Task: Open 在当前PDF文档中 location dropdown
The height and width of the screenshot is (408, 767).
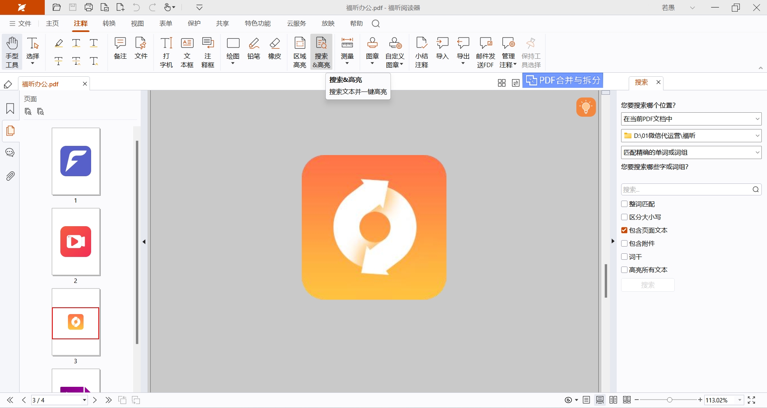Action: pos(691,119)
